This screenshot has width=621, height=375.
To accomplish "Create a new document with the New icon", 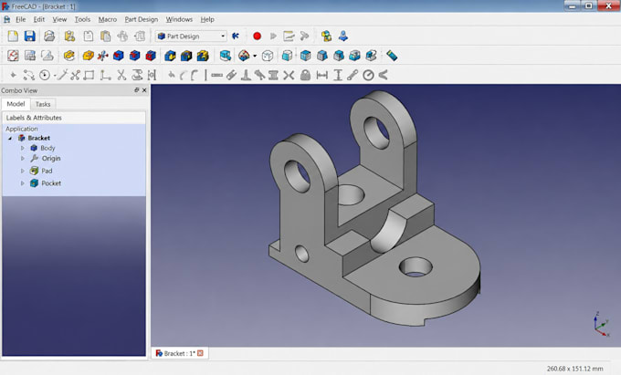I will pyautogui.click(x=13, y=36).
